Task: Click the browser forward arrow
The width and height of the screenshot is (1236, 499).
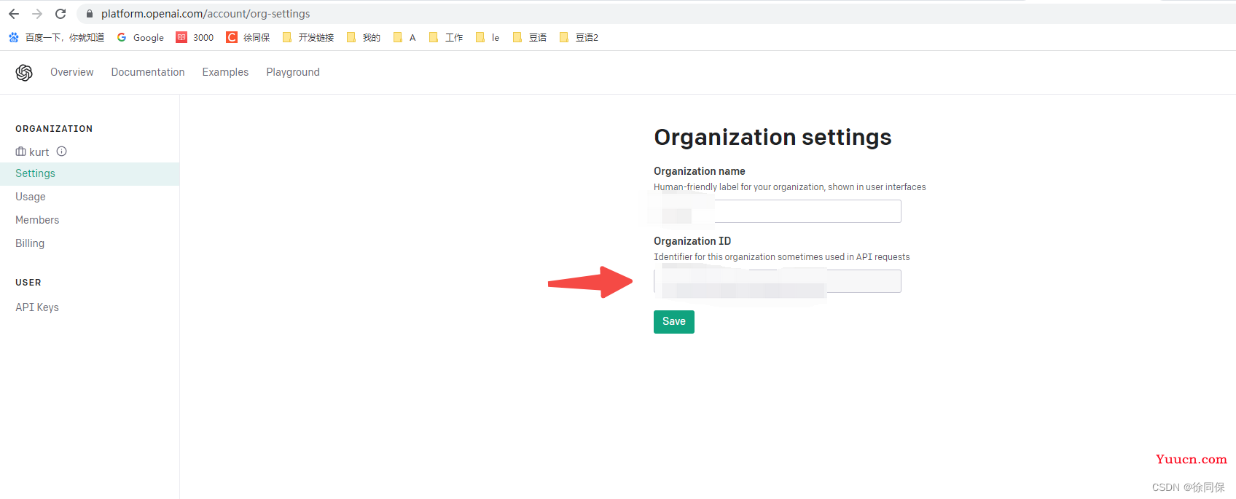Action: tap(37, 14)
